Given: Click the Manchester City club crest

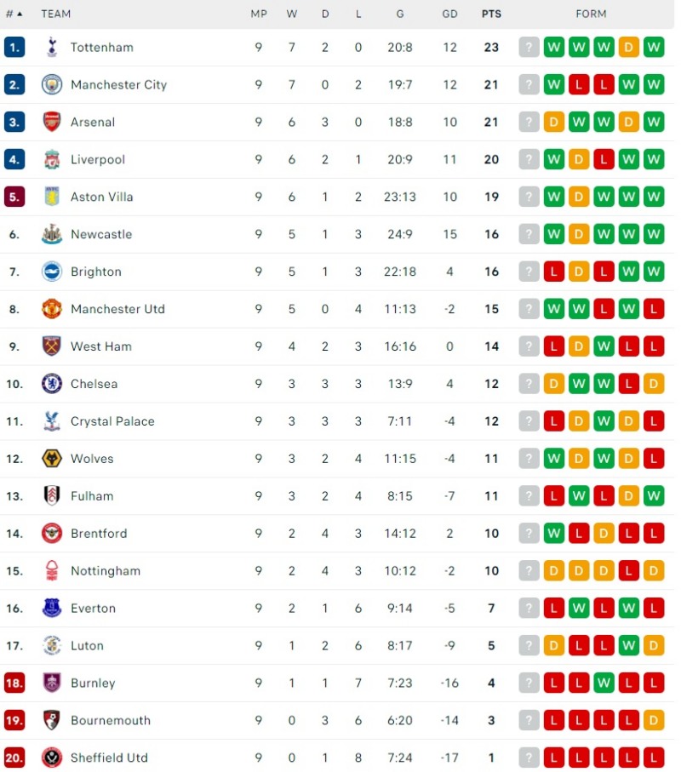Looking at the screenshot, I should point(52,84).
